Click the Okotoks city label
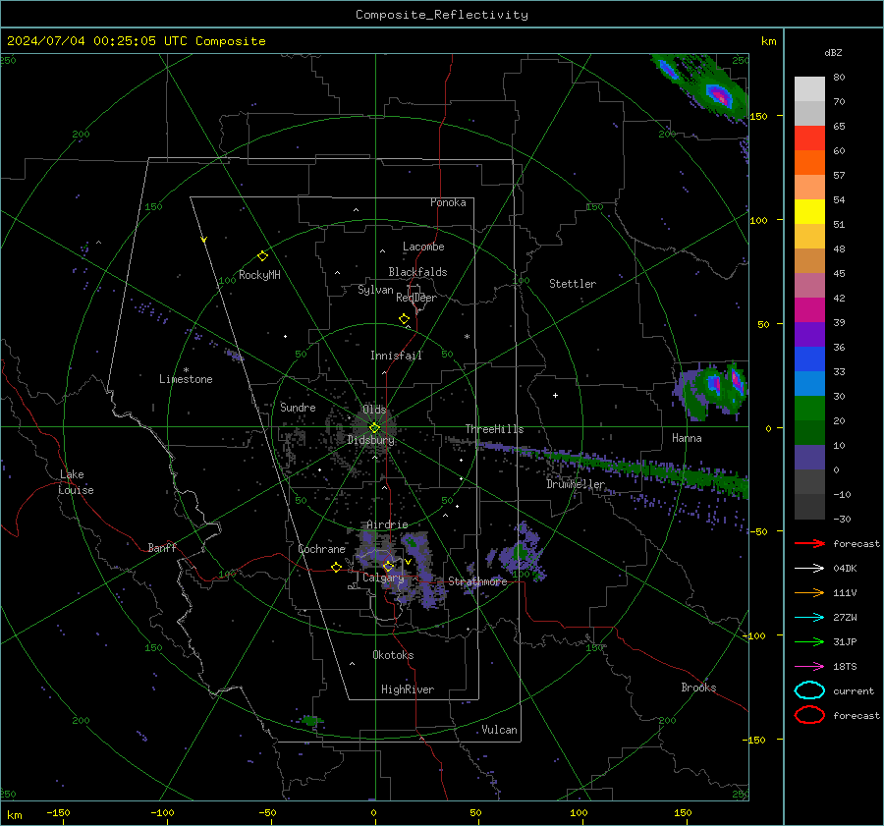 (393, 655)
